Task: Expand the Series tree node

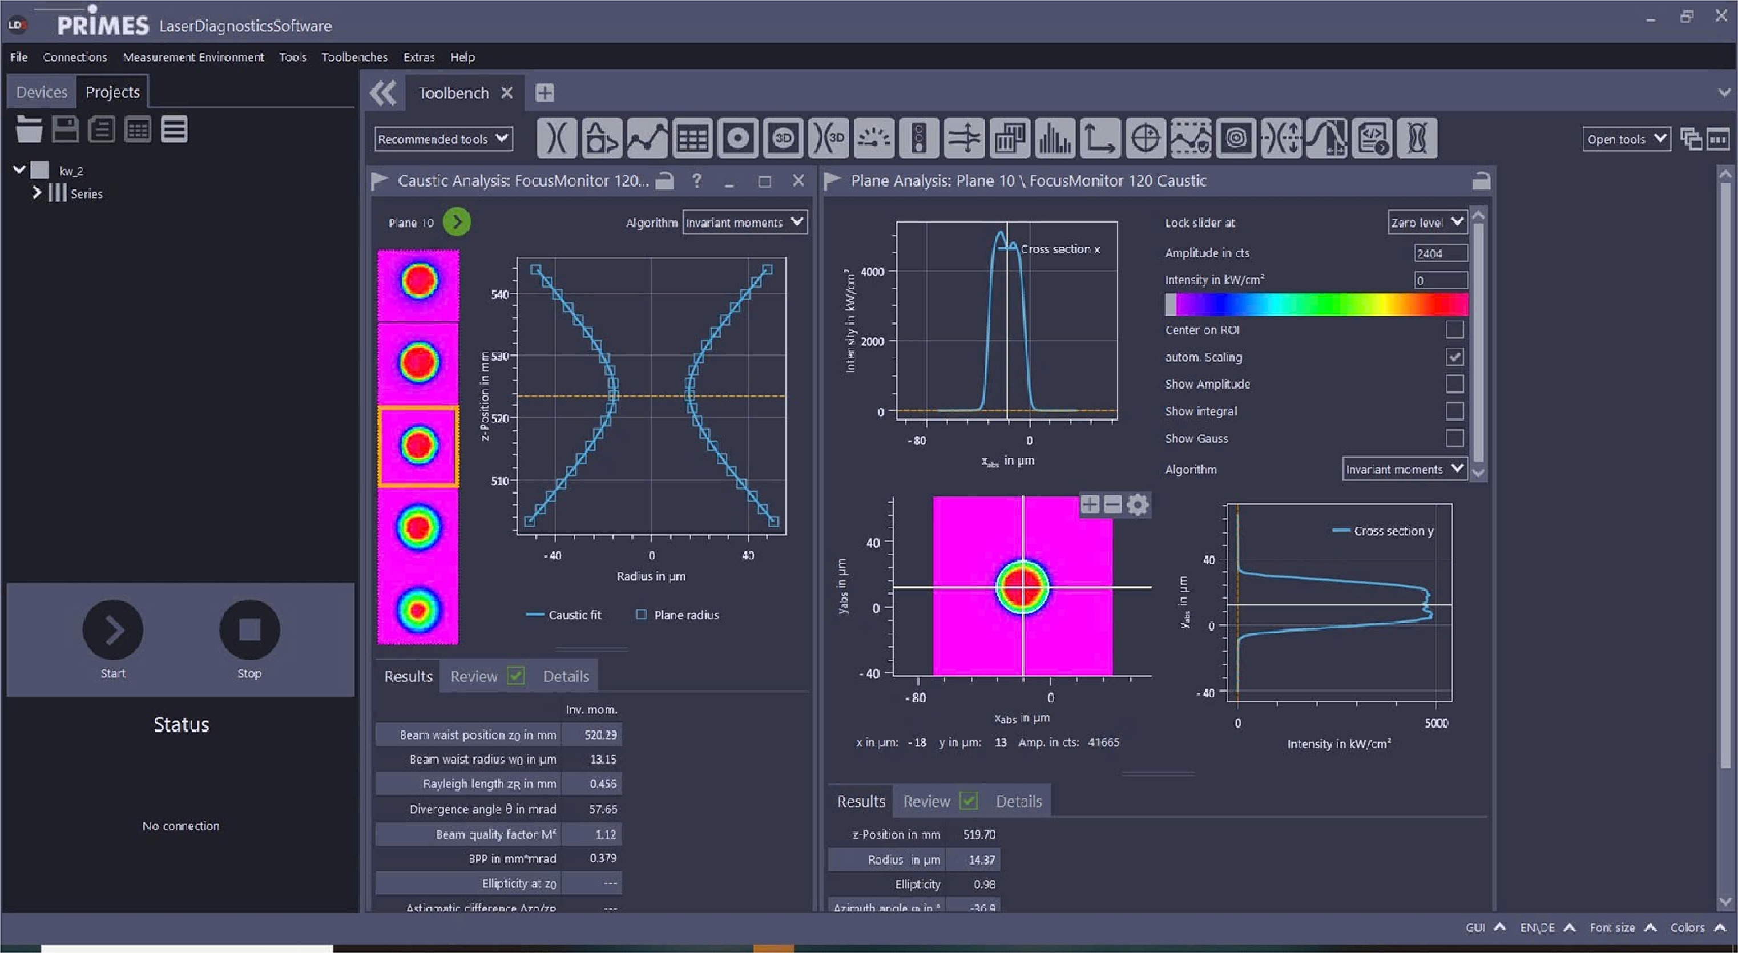Action: click(x=37, y=193)
